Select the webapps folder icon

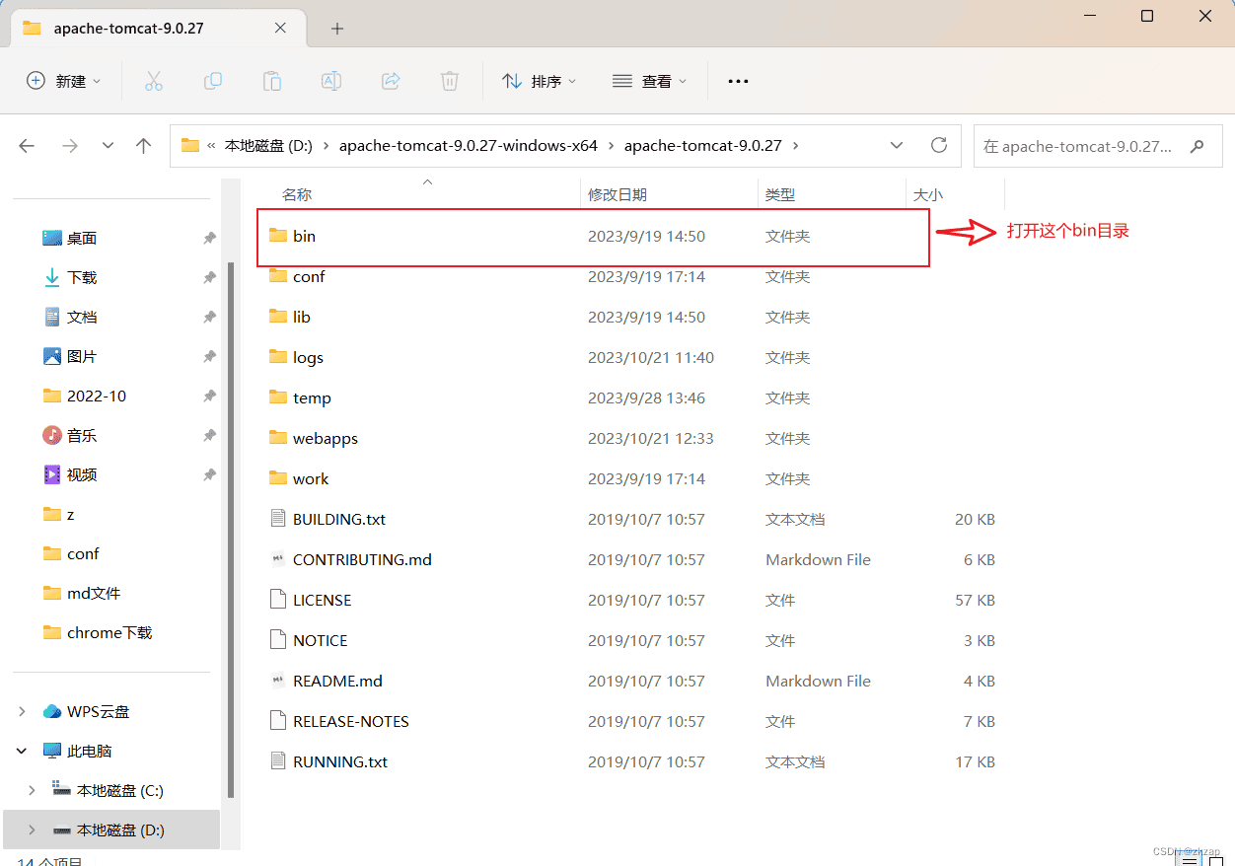278,438
